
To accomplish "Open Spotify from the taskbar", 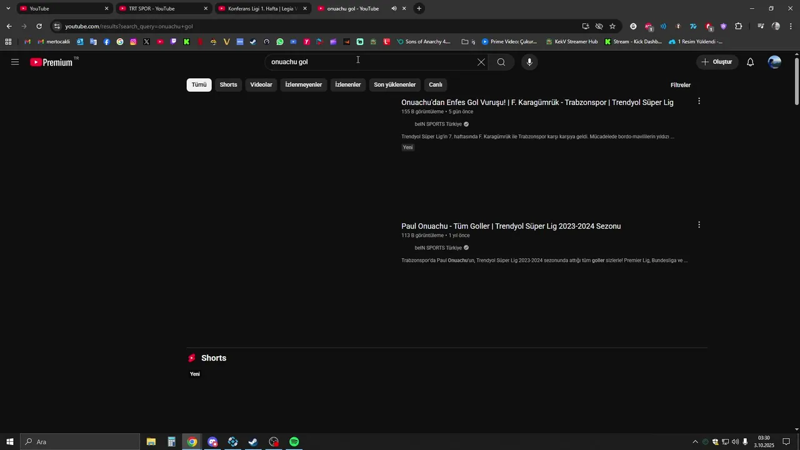I will point(294,442).
